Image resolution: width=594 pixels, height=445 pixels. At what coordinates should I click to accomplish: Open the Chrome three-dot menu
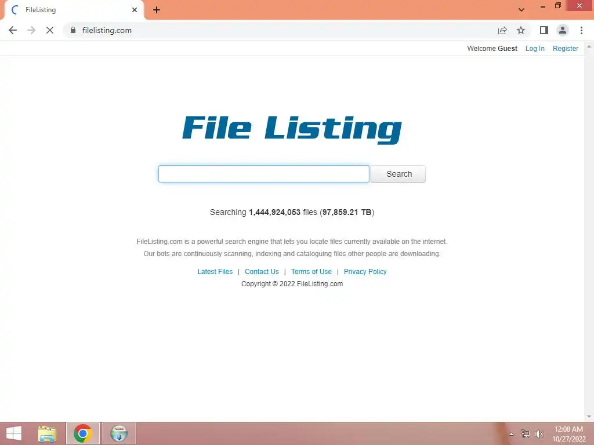click(581, 30)
